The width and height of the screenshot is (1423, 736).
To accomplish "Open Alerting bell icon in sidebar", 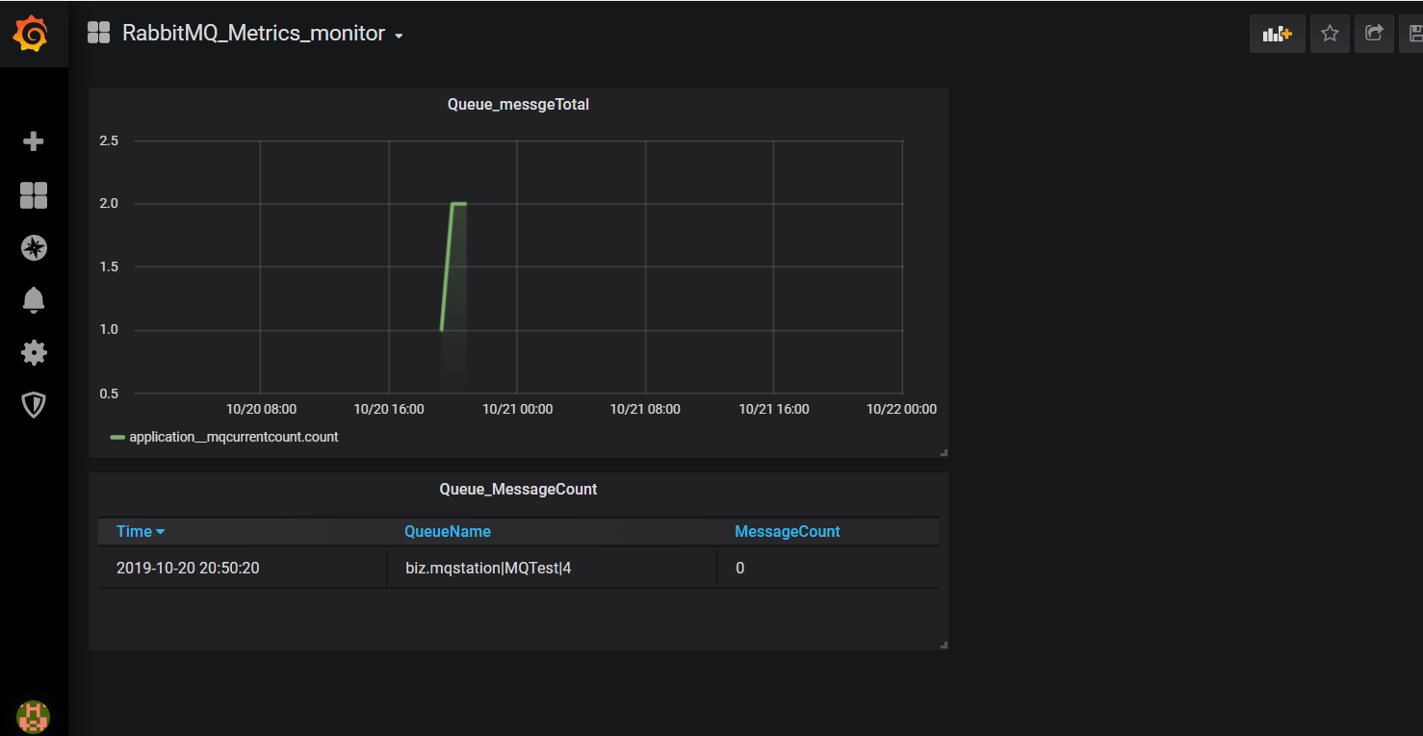I will point(34,300).
